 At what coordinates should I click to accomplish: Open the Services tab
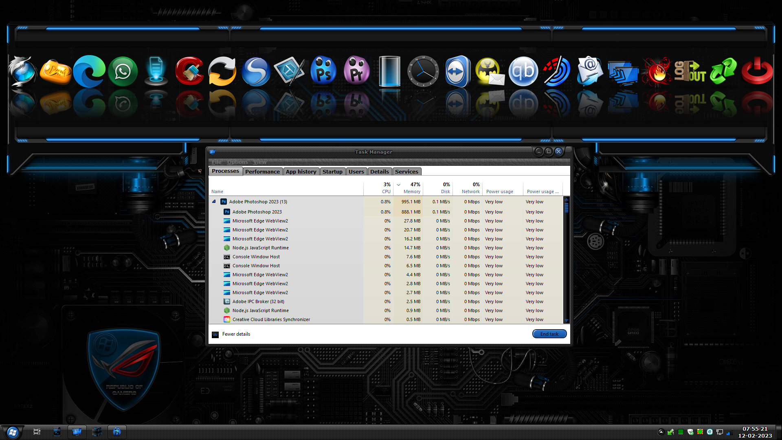(x=406, y=172)
